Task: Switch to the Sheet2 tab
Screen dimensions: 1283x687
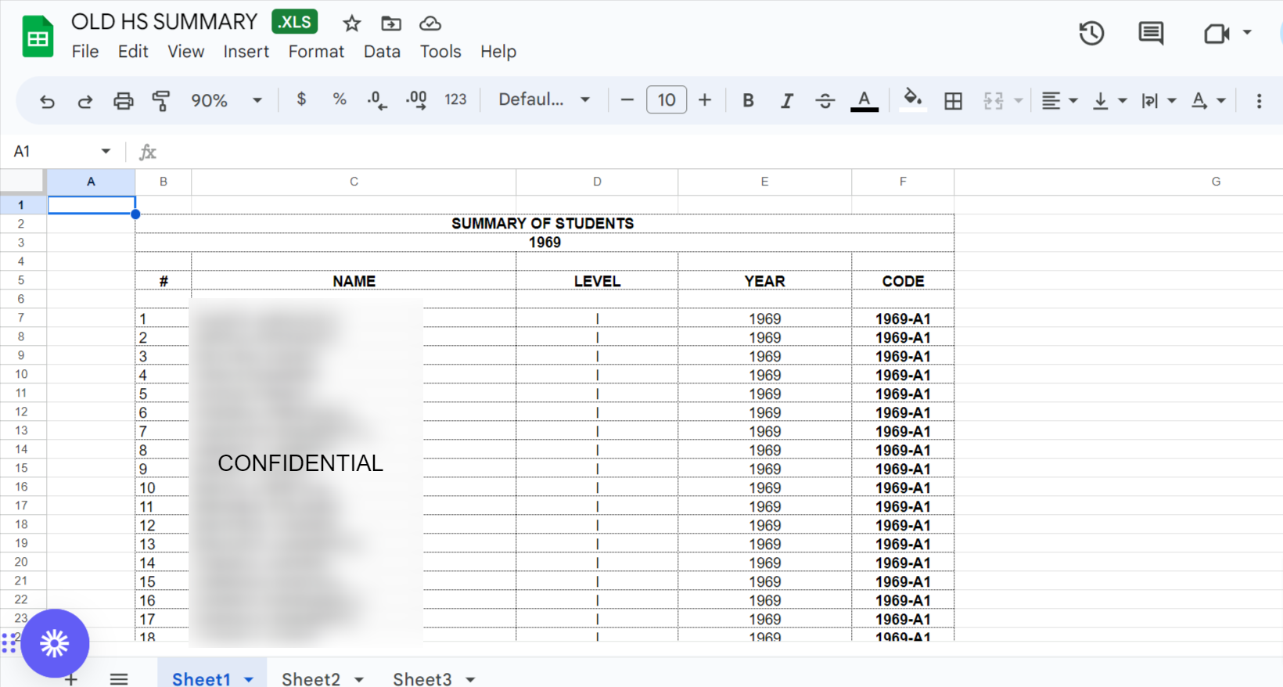Action: pos(311,678)
